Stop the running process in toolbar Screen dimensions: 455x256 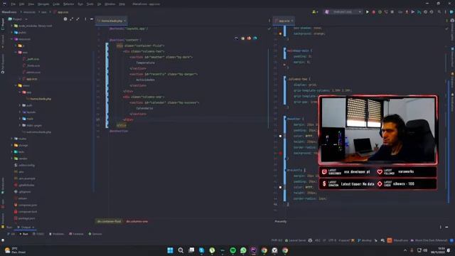[x=392, y=12]
